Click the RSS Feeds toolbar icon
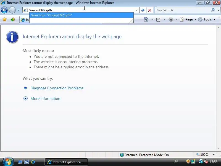221x166 pixels. (x=158, y=19)
